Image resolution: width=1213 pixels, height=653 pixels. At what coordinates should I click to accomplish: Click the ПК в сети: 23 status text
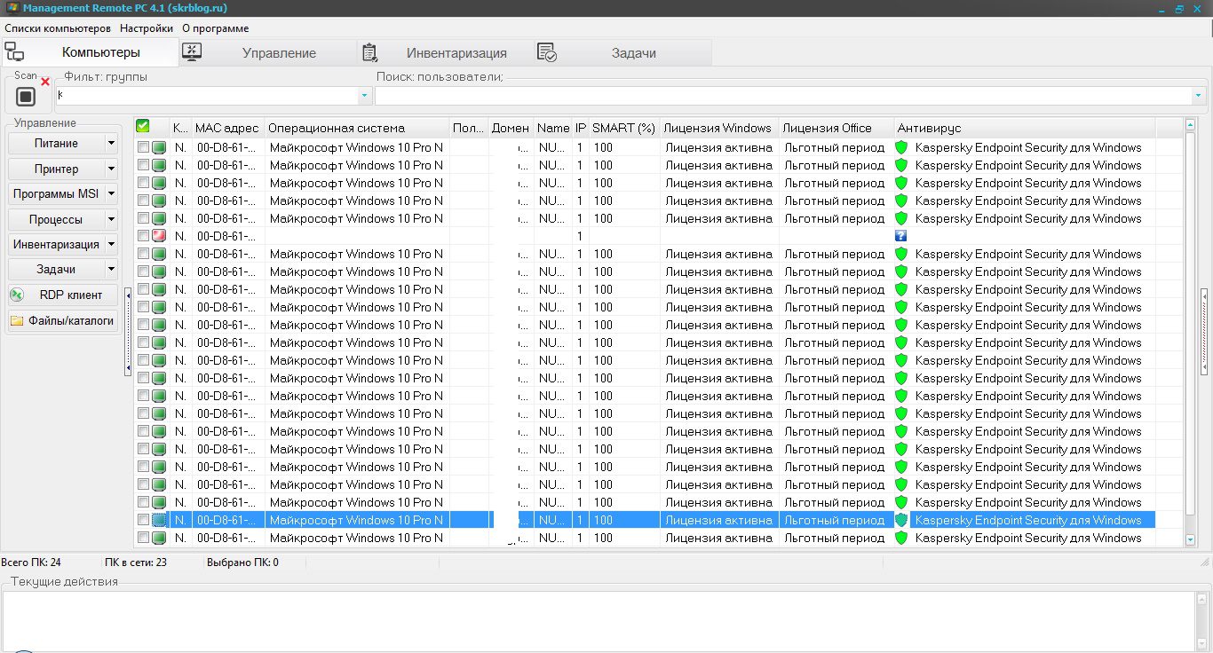[x=136, y=563]
